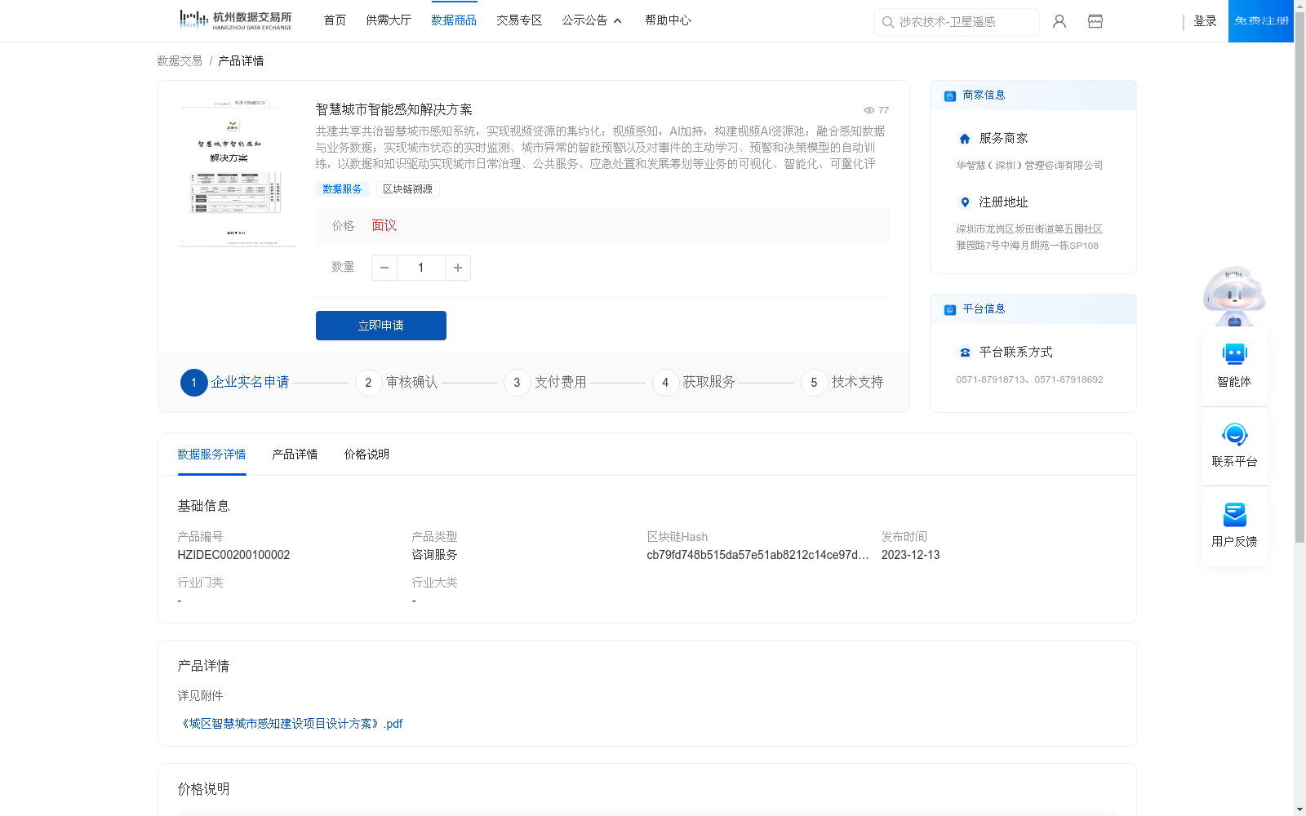The width and height of the screenshot is (1306, 816).
Task: Click the scrollbar down arrow
Action: click(1299, 809)
